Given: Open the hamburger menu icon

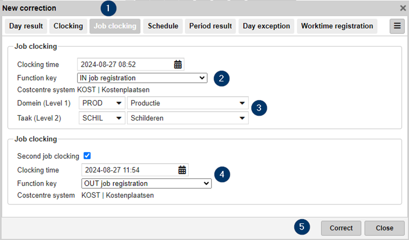Looking at the screenshot, I should [397, 26].
